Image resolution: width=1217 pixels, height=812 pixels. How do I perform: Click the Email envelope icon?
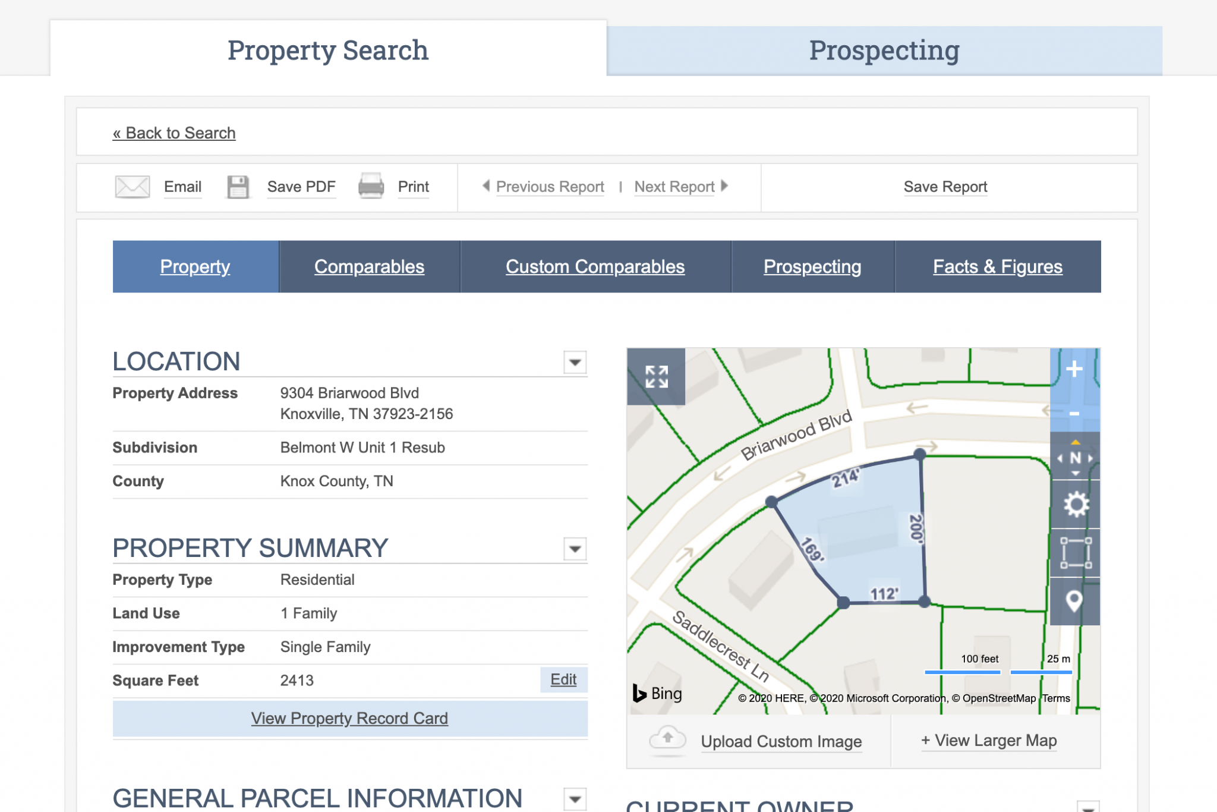[x=132, y=187]
